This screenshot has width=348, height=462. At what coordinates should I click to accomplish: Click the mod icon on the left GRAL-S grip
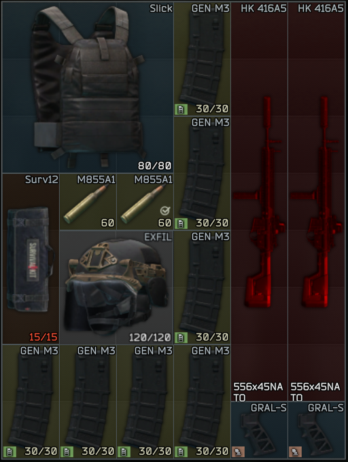point(238,452)
